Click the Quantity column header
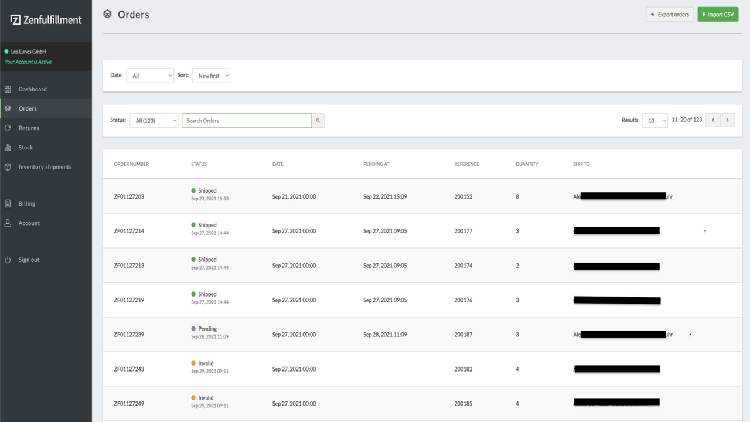 click(527, 164)
